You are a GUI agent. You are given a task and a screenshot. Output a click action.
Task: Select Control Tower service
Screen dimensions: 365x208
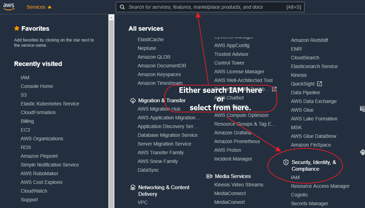[229, 63]
